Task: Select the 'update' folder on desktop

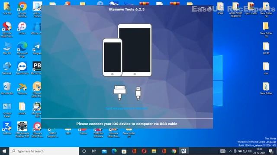Action: pyautogui.click(x=22, y=108)
